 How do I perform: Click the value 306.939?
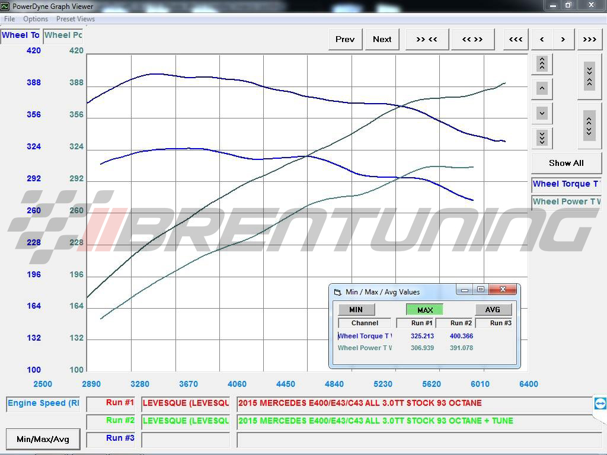point(422,348)
